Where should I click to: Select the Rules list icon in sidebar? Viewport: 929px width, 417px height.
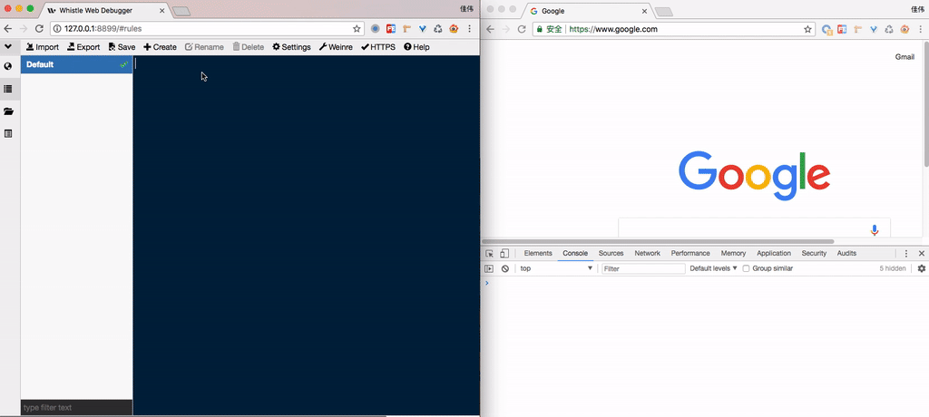pos(8,89)
